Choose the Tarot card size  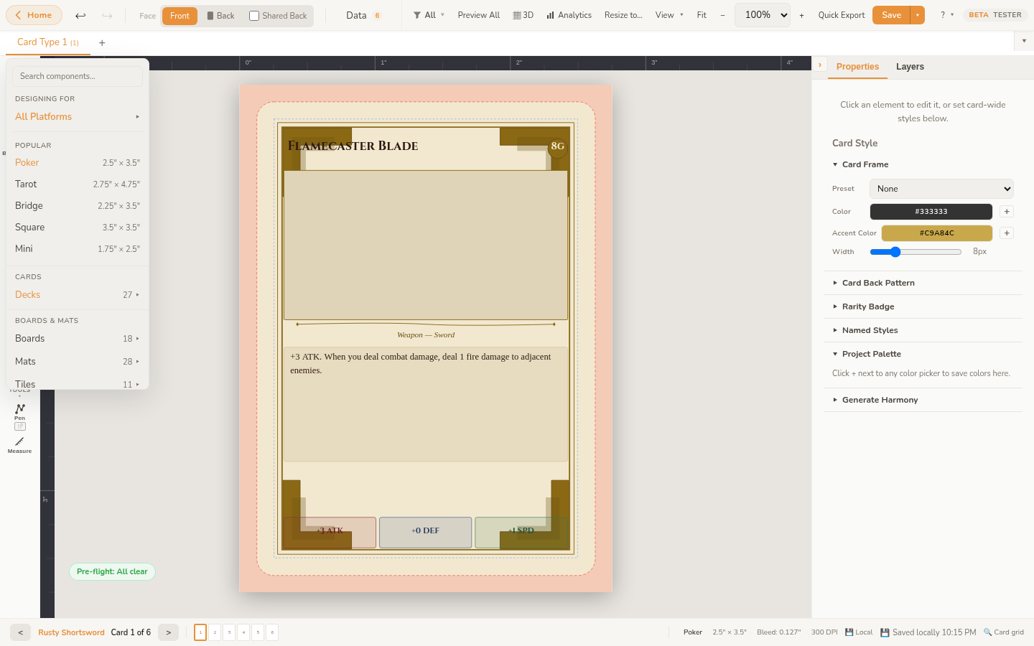78,184
